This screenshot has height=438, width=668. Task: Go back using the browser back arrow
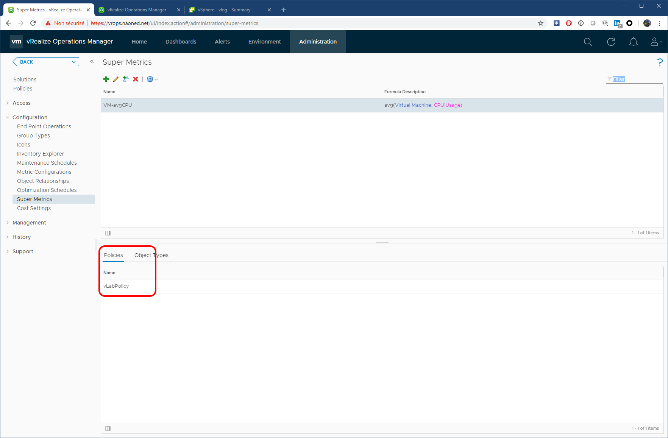(9, 23)
